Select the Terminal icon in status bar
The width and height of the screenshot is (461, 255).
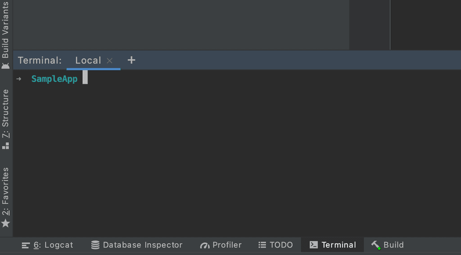pyautogui.click(x=314, y=245)
